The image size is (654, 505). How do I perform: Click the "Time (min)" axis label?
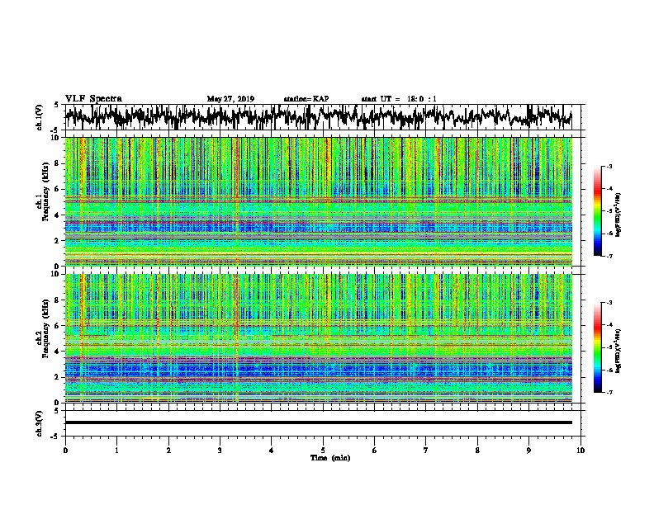(330, 458)
